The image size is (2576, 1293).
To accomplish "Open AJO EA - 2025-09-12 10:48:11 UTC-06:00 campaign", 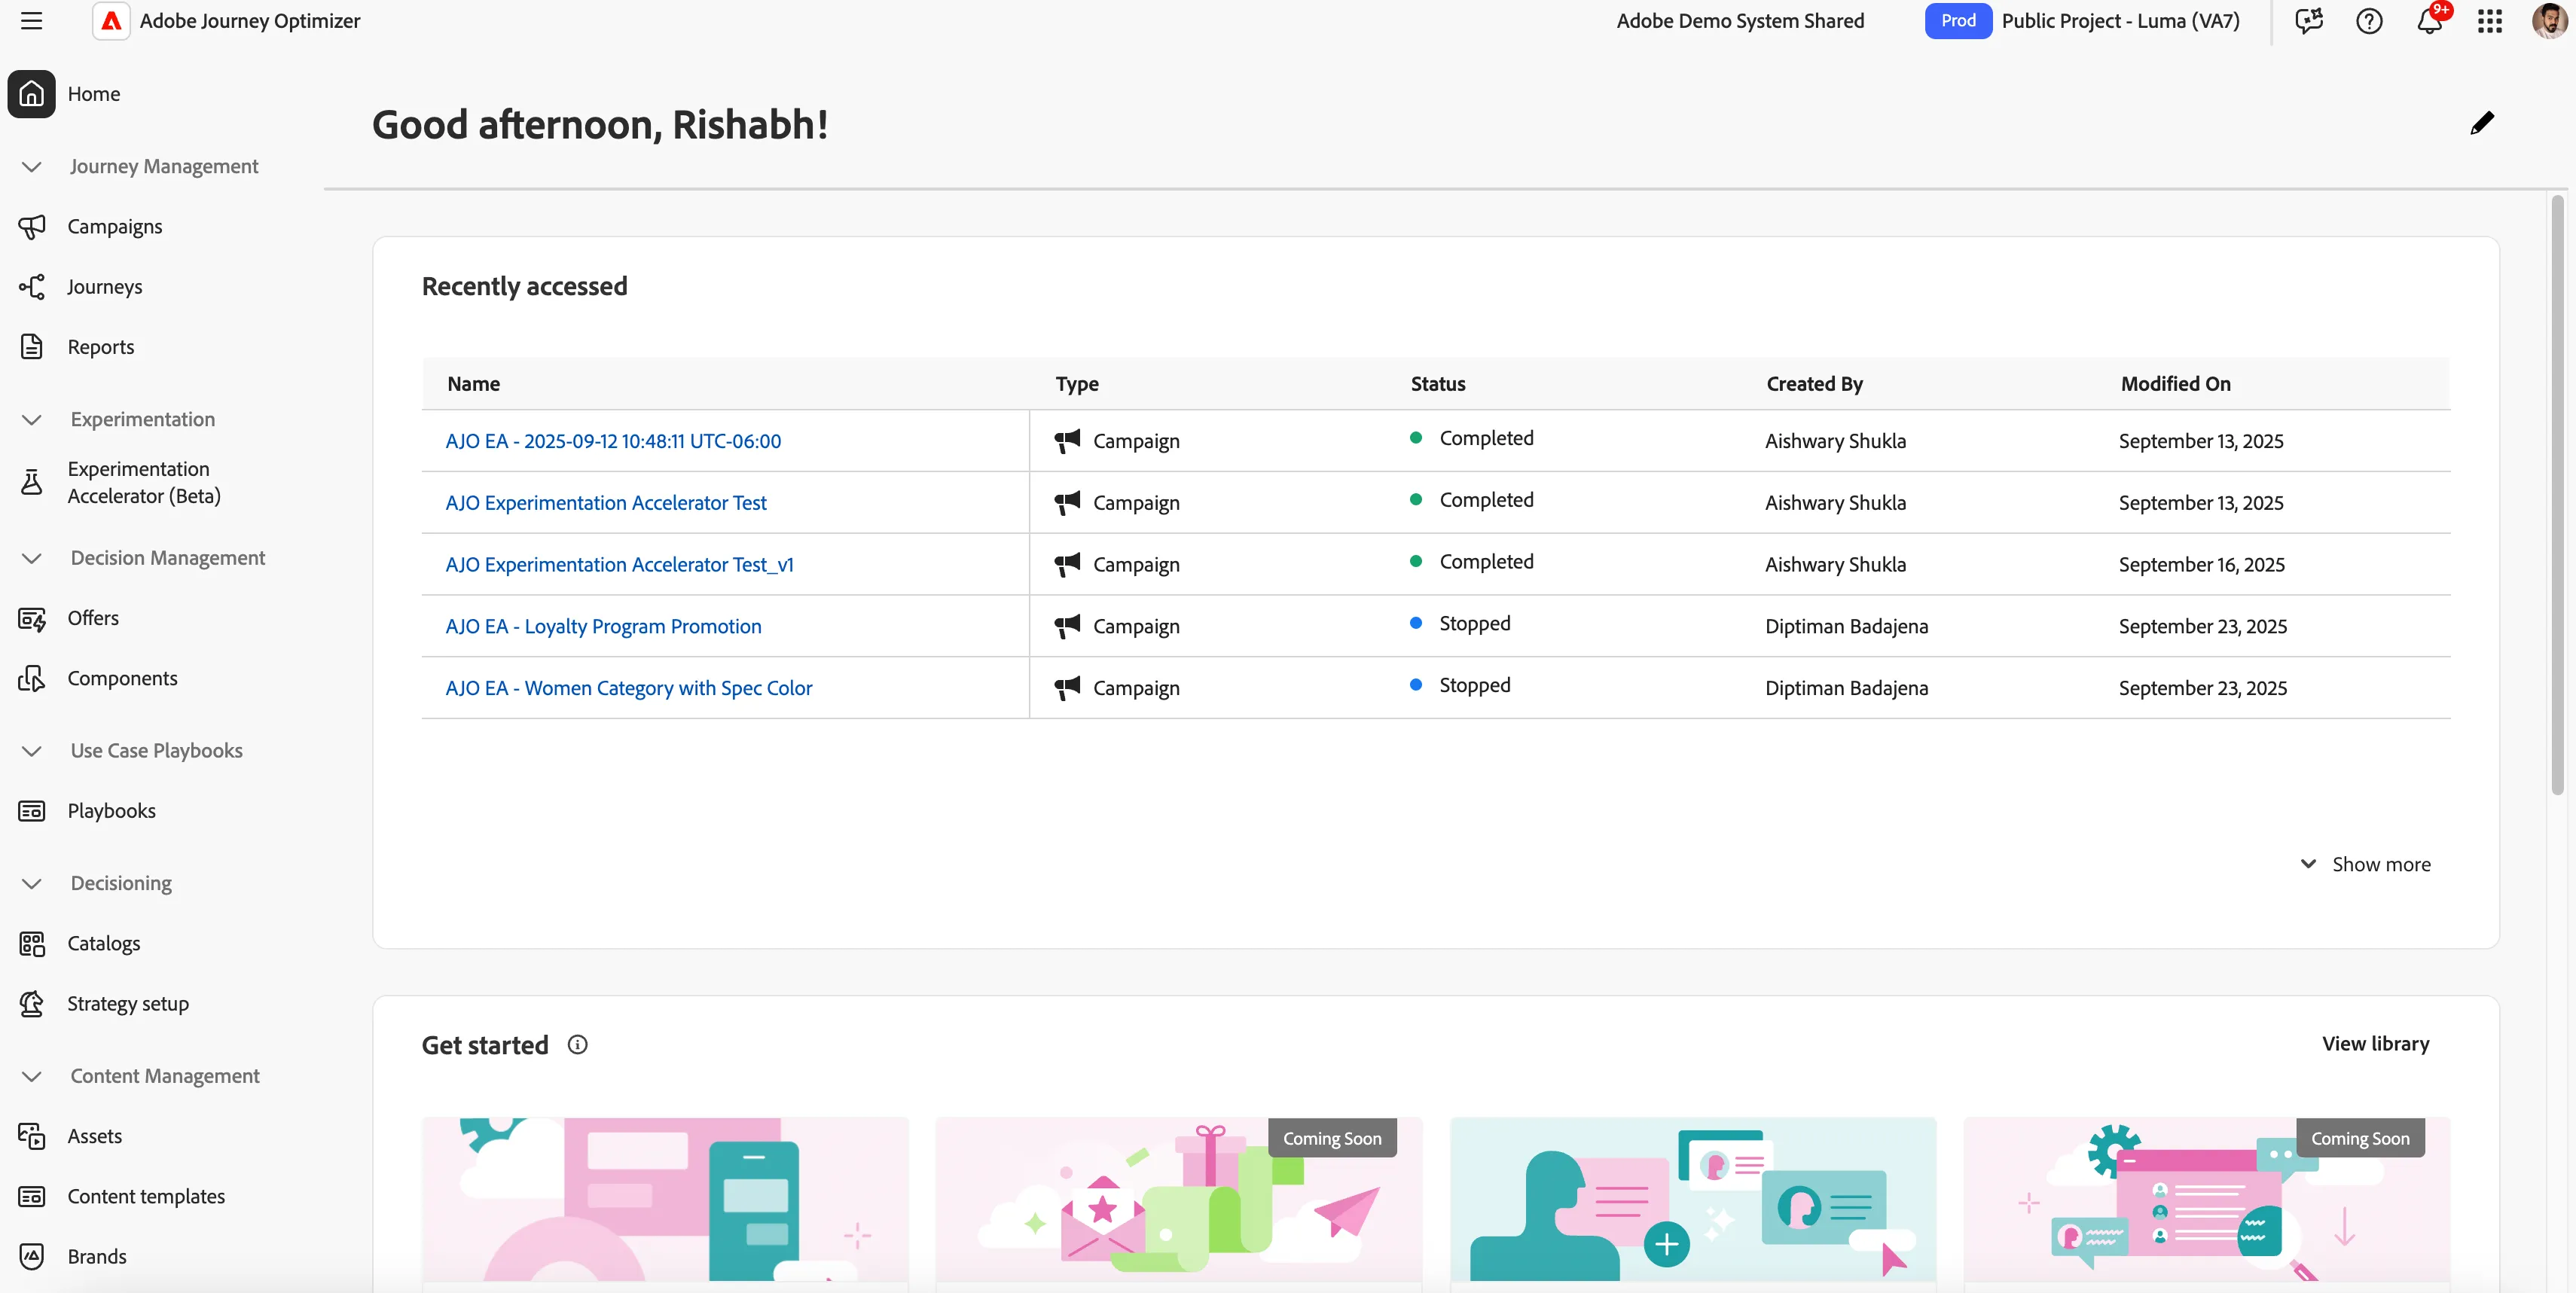I will tap(613, 441).
